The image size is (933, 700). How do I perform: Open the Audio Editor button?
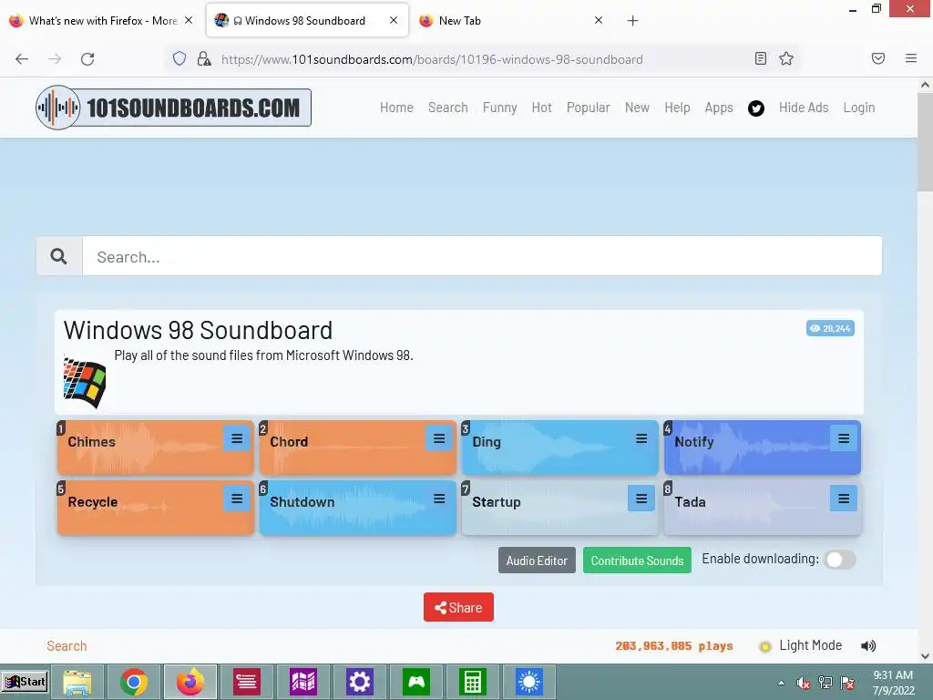coord(537,561)
